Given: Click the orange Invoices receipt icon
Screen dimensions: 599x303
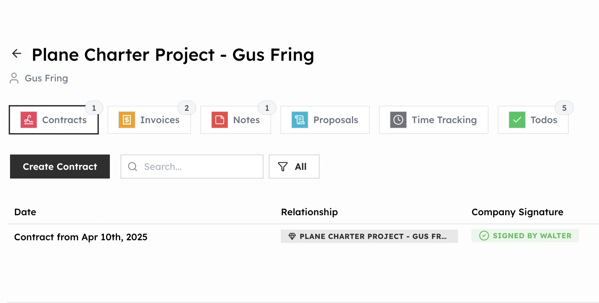Looking at the screenshot, I should (x=127, y=120).
